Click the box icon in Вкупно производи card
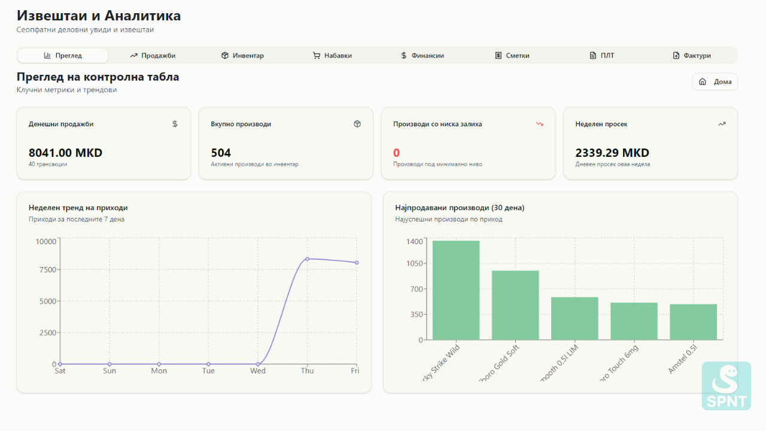This screenshot has width=766, height=431. point(357,124)
